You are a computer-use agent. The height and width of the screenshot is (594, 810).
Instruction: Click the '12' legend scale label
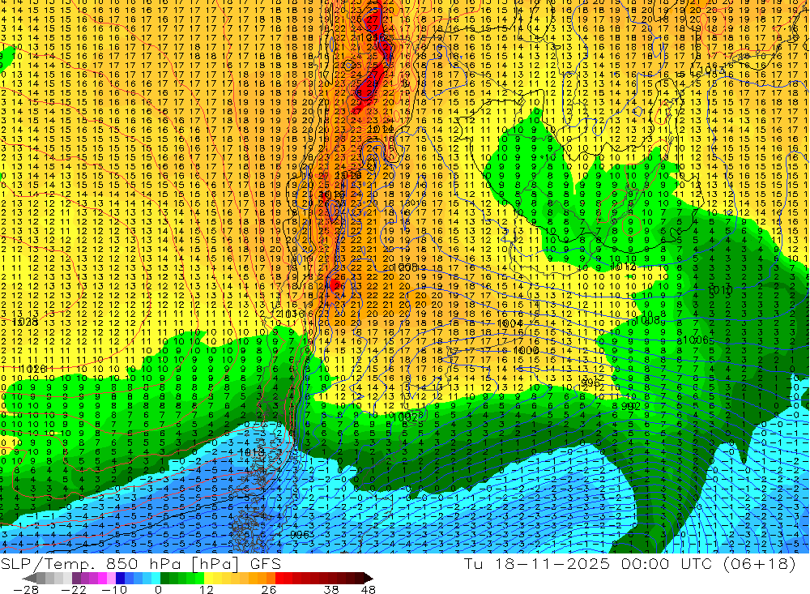click(x=207, y=589)
